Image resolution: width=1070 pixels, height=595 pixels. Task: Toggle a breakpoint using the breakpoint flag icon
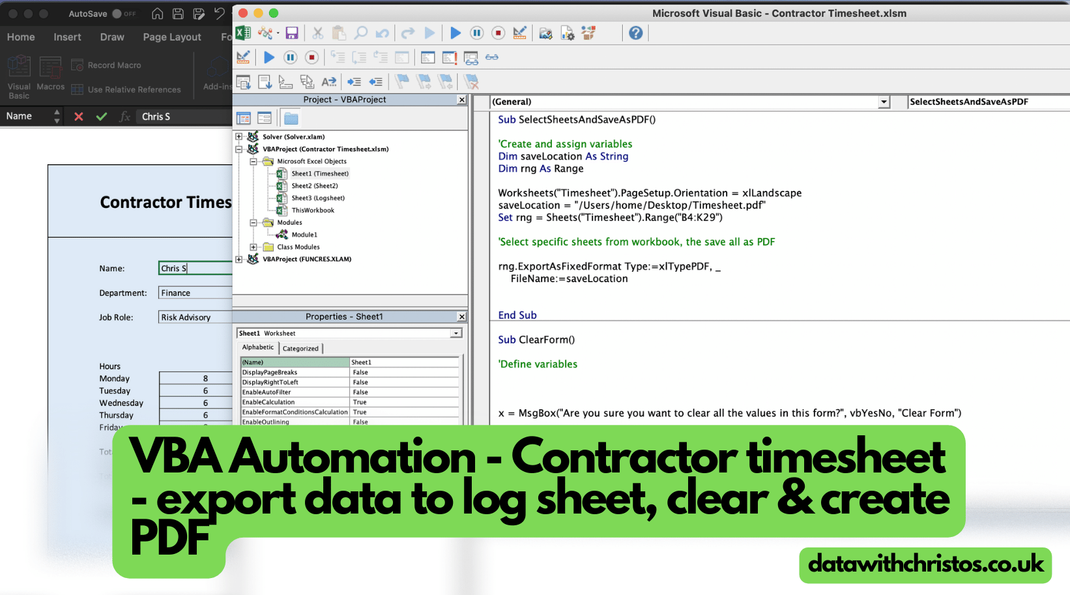coord(402,81)
